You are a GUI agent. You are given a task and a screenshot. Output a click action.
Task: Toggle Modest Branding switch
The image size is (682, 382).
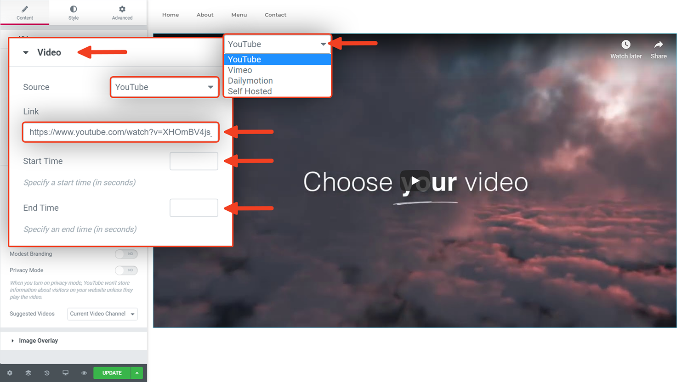point(126,254)
